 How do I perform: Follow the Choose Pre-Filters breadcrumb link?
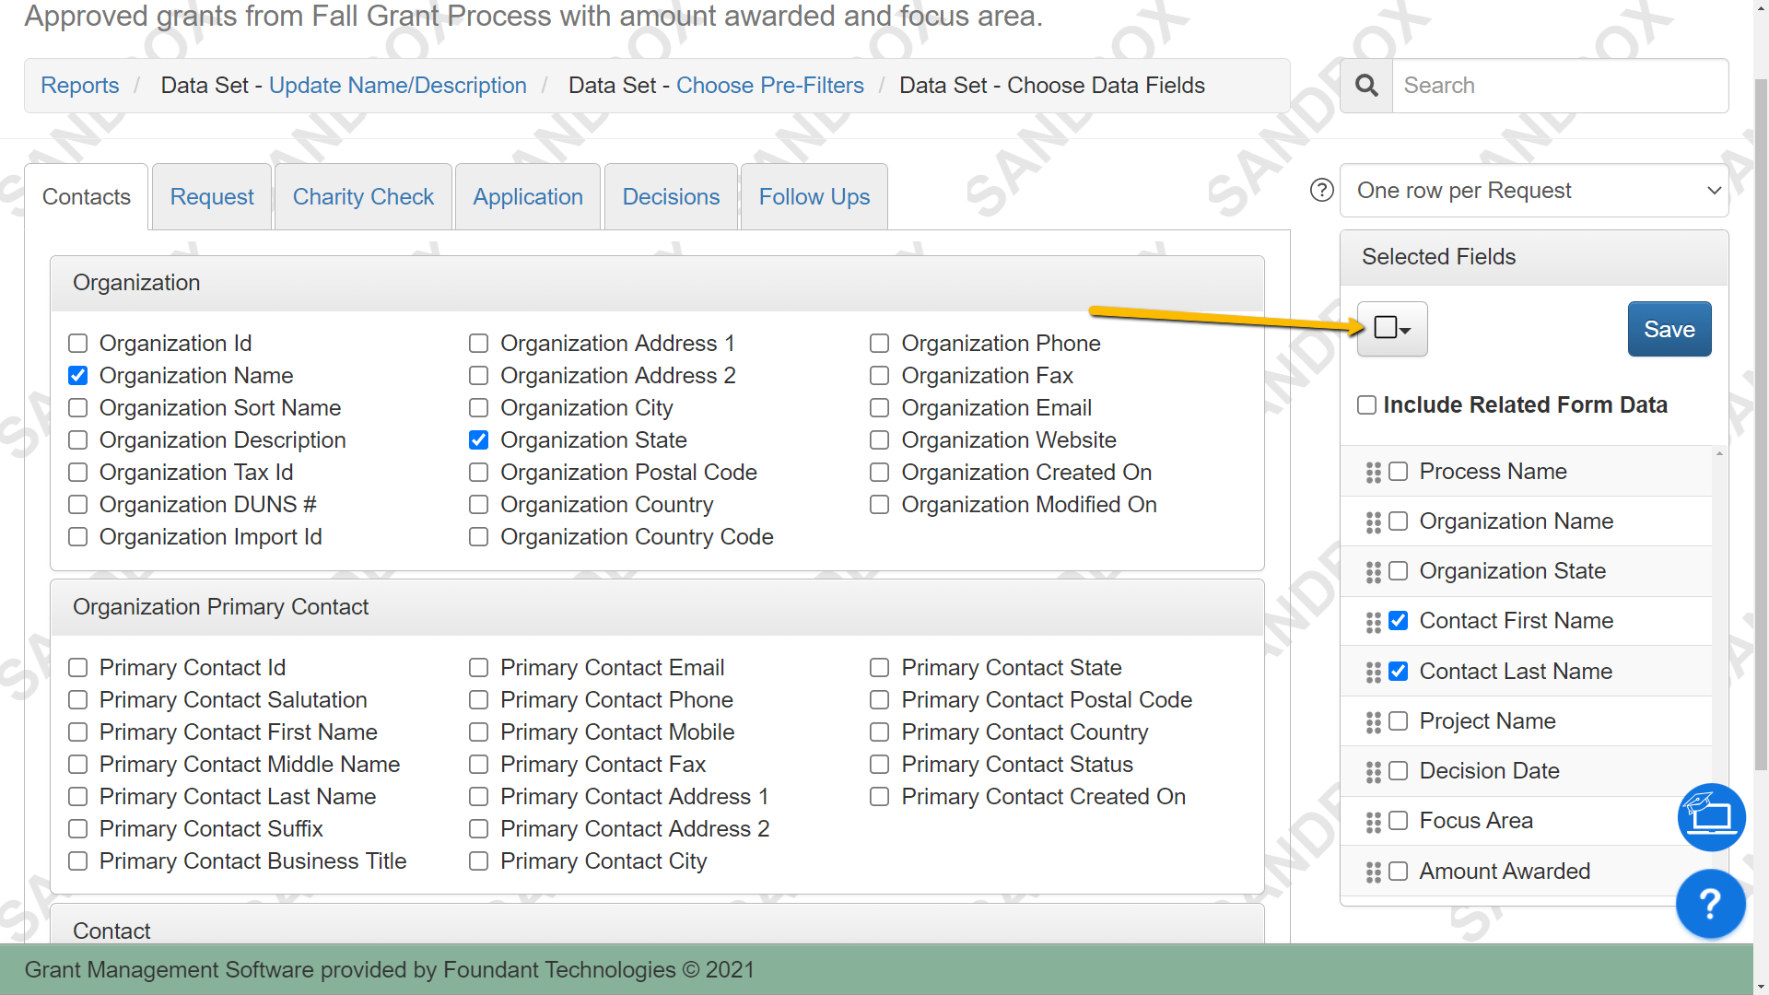click(770, 86)
